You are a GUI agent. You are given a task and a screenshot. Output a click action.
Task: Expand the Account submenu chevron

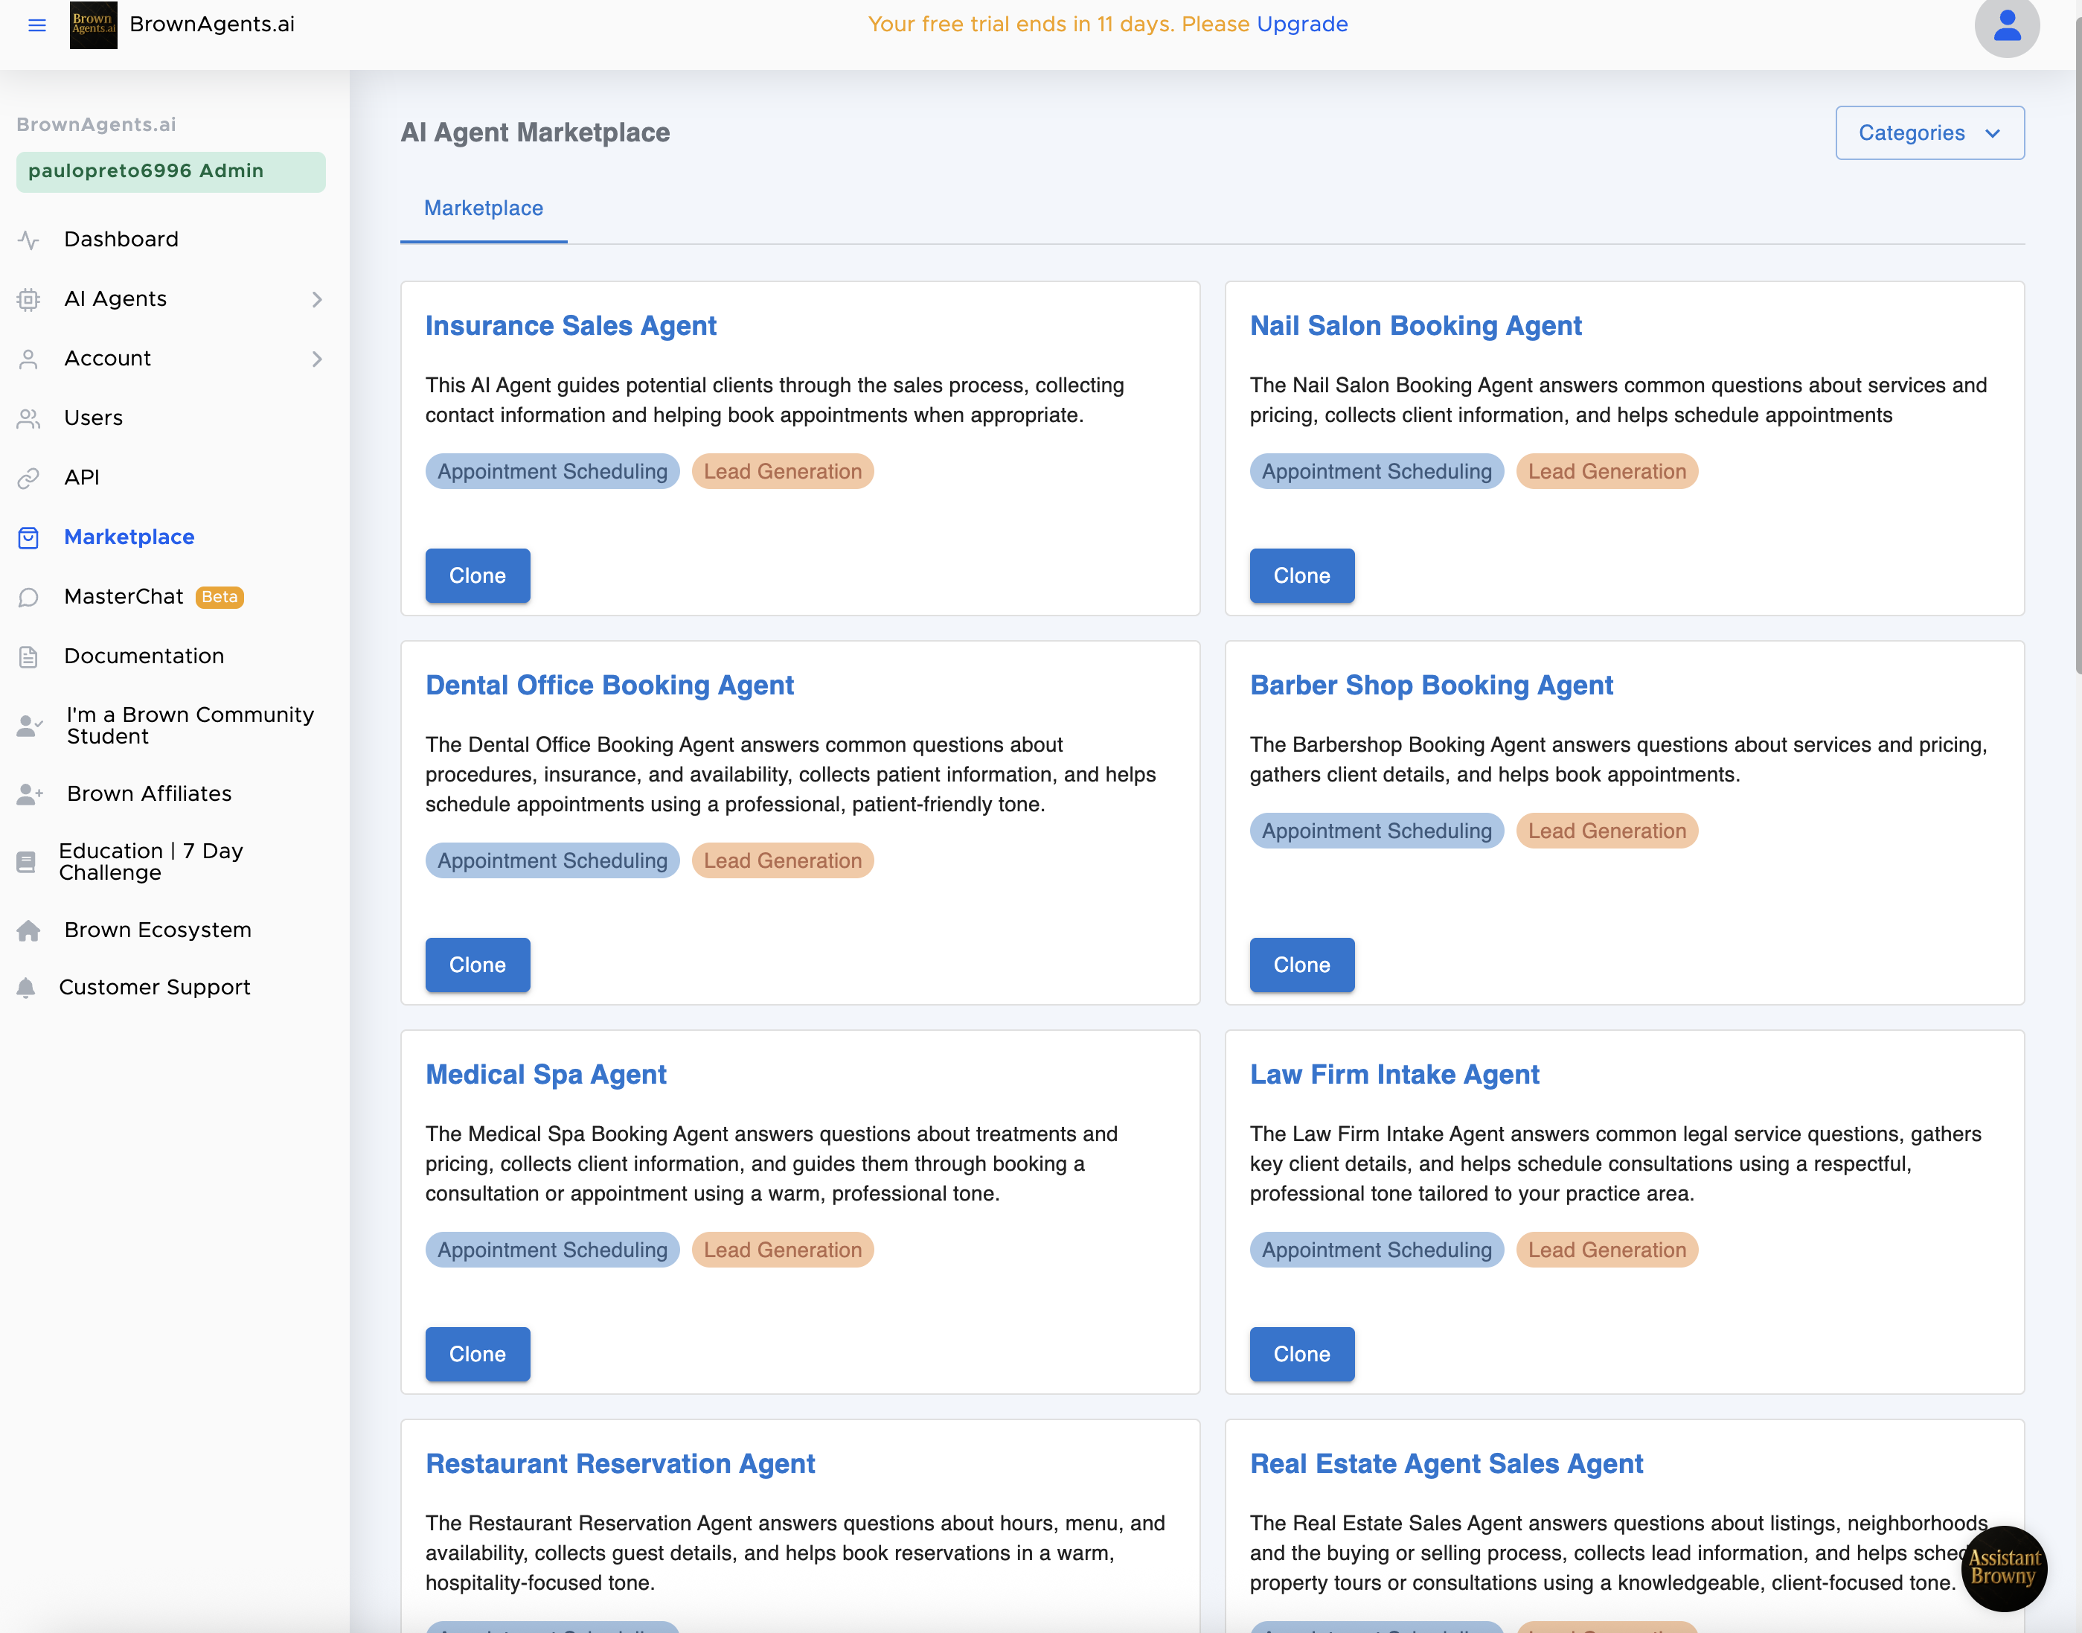tap(318, 359)
